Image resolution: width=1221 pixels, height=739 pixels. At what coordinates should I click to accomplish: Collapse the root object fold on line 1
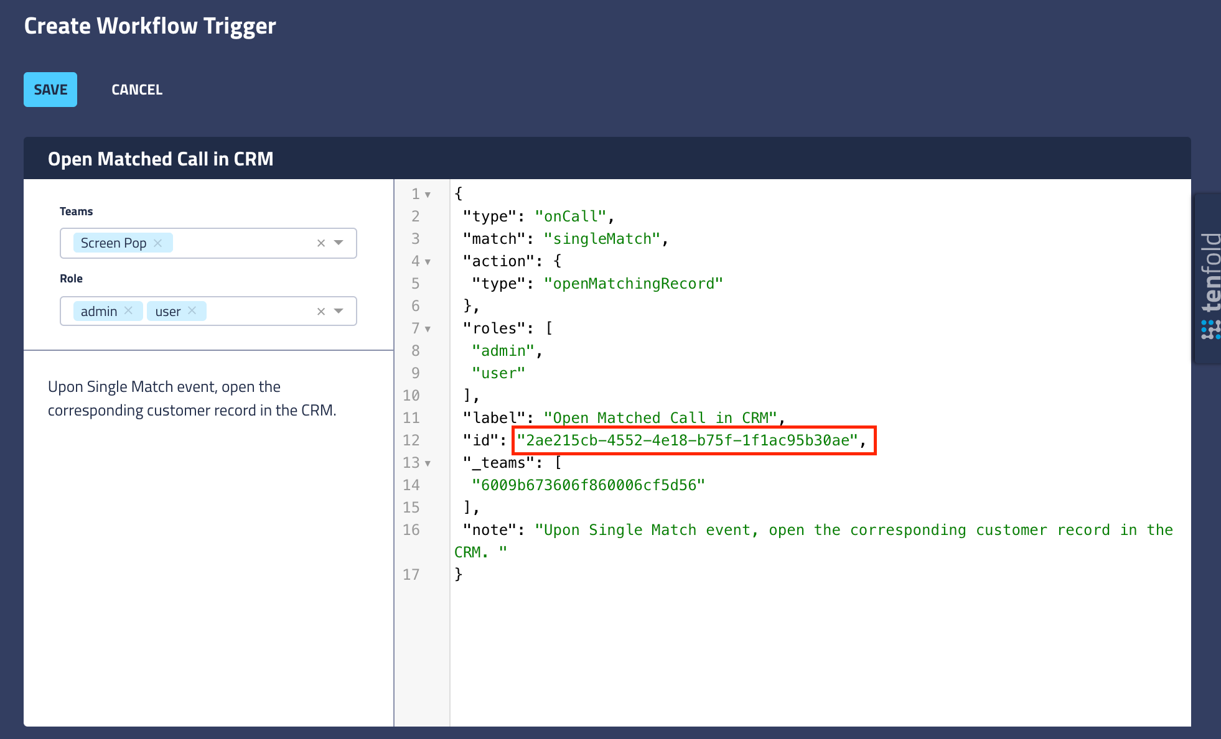point(428,195)
